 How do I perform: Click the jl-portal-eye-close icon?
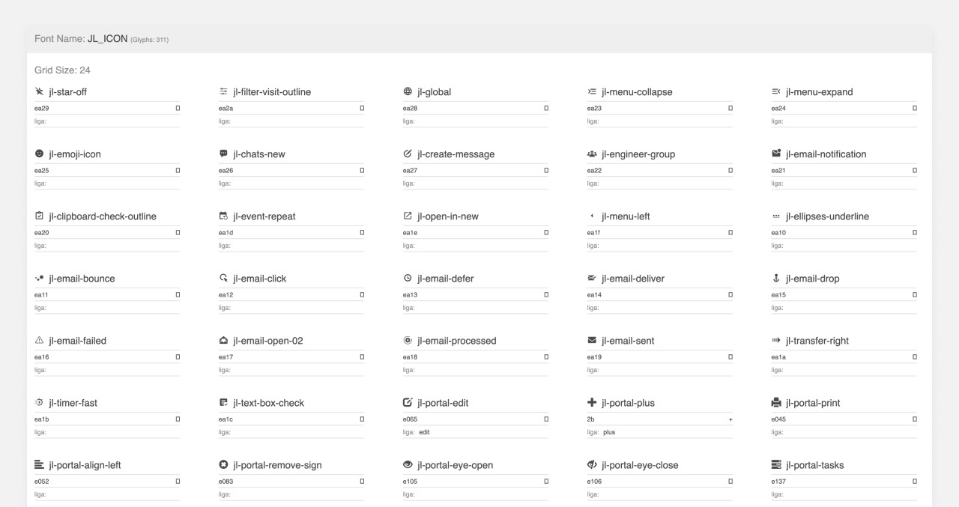[592, 465]
